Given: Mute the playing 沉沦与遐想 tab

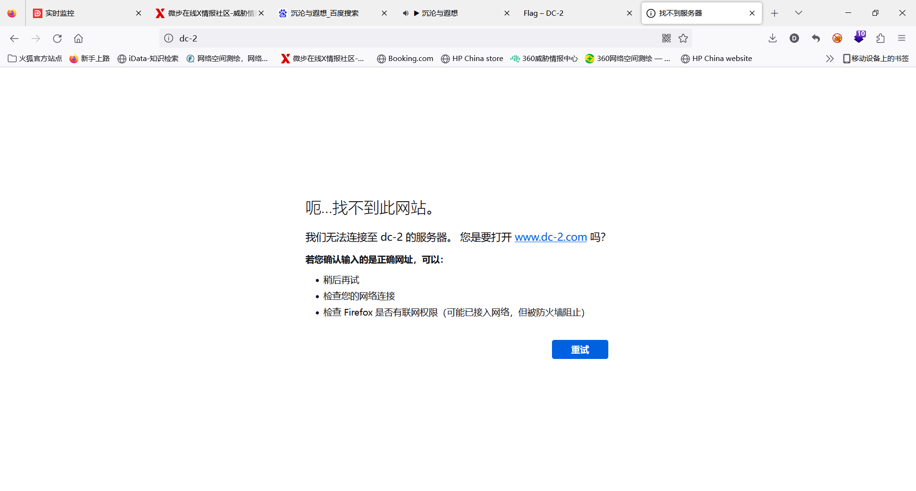Looking at the screenshot, I should tap(406, 13).
